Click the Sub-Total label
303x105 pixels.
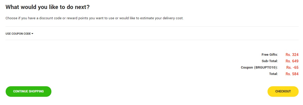click(270, 61)
